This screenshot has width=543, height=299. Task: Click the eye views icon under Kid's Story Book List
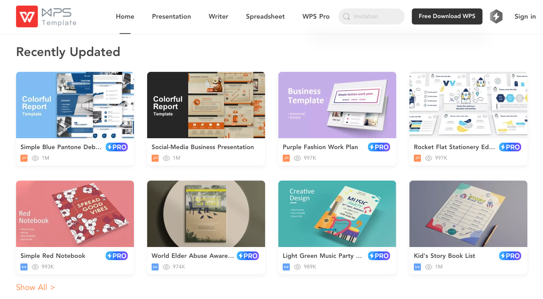[428, 267]
